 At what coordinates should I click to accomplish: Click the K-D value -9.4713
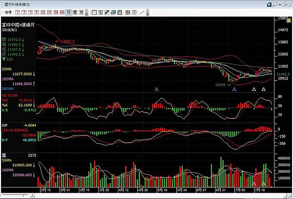30,110
